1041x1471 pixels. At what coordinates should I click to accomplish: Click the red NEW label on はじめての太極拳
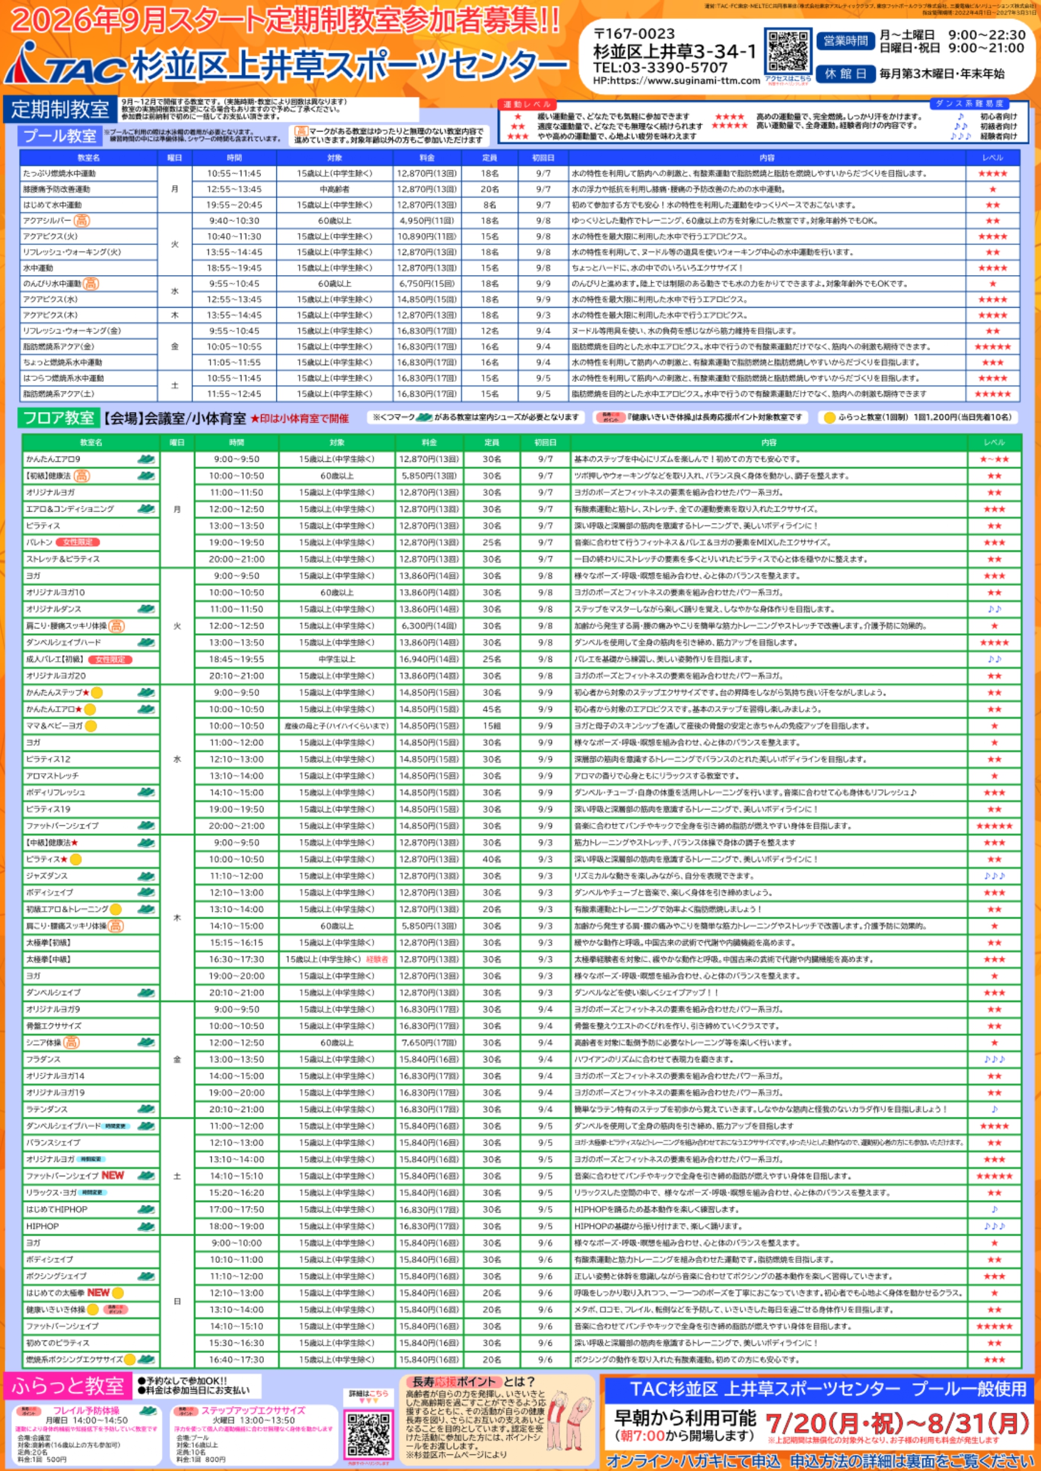[98, 1293]
